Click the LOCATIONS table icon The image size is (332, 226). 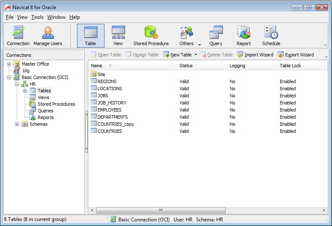coord(94,88)
